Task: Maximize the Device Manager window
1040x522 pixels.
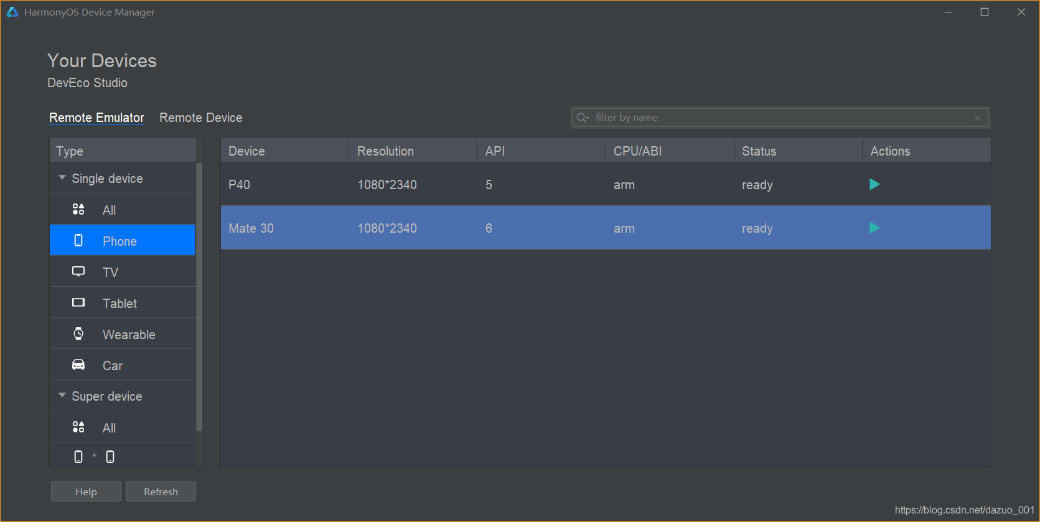Action: pos(985,12)
